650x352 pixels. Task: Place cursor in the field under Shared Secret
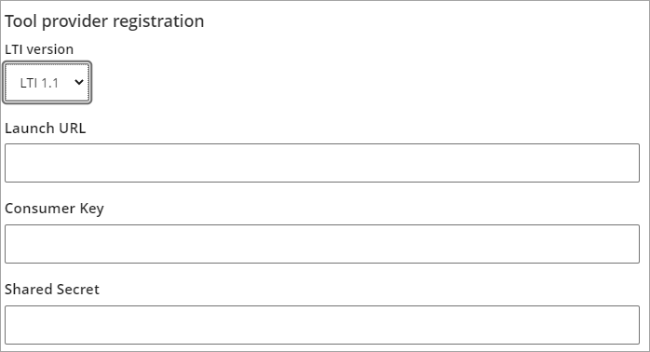click(322, 325)
